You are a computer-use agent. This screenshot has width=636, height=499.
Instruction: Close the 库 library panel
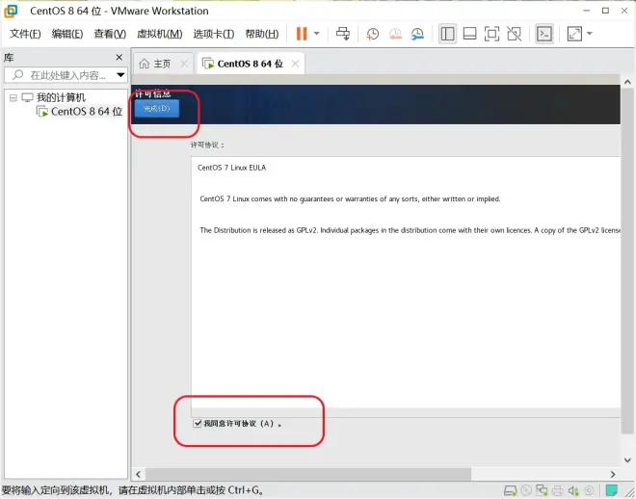(119, 57)
